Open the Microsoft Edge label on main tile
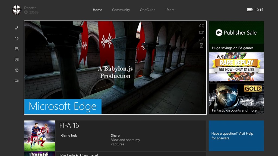Image resolution: width=278 pixels, height=156 pixels. pyautogui.click(x=63, y=106)
